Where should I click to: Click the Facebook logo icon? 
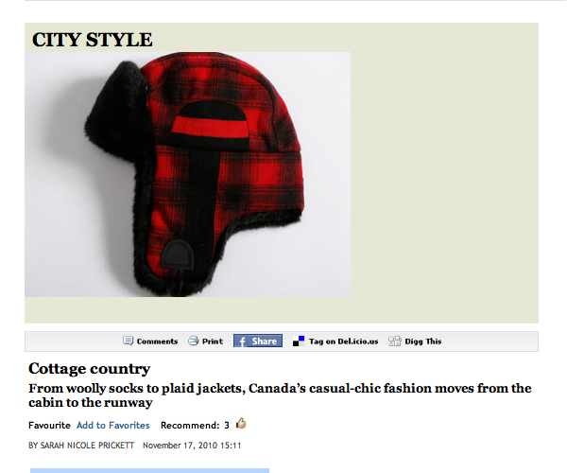pos(241,341)
